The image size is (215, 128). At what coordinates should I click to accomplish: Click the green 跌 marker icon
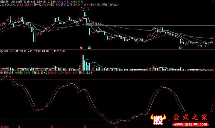tap(89, 48)
